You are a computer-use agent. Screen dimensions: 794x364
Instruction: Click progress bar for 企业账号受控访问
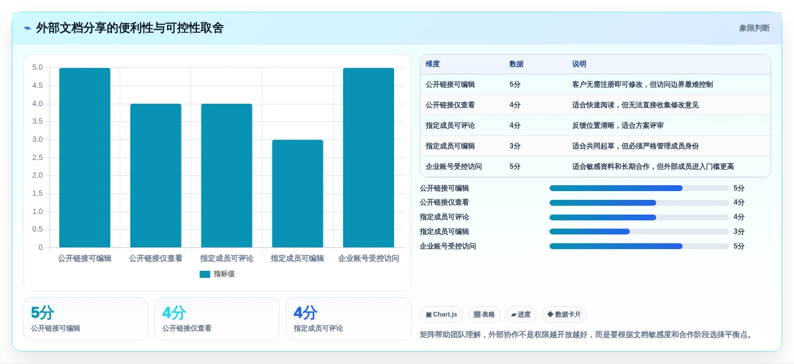(x=639, y=246)
